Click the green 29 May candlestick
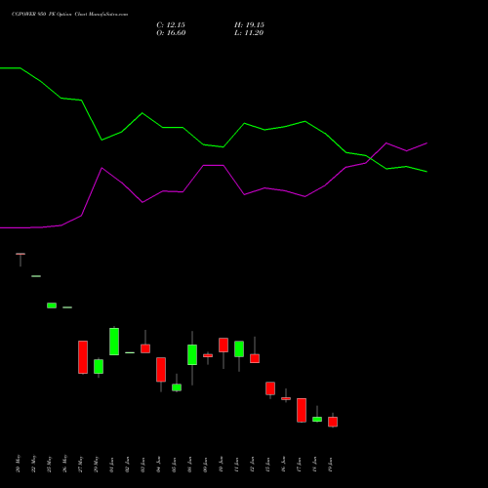The width and height of the screenshot is (488, 488). click(99, 366)
